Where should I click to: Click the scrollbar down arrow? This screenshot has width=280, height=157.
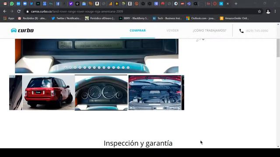click(x=278, y=147)
